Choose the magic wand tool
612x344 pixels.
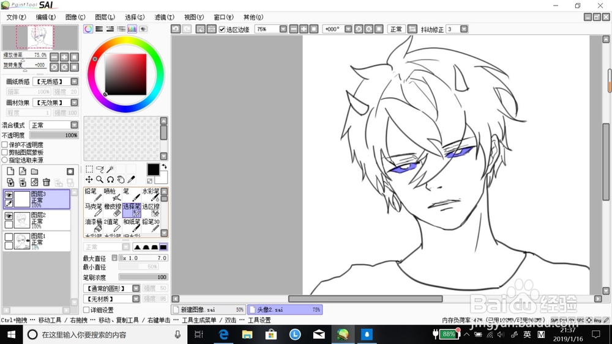click(x=110, y=169)
